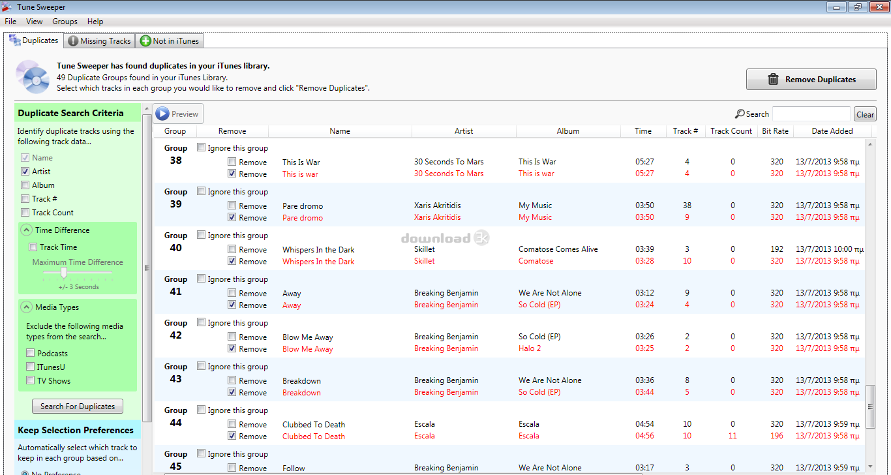The height and width of the screenshot is (475, 891).
Task: Uncheck Remove for red 'This is war' track
Action: tap(232, 174)
